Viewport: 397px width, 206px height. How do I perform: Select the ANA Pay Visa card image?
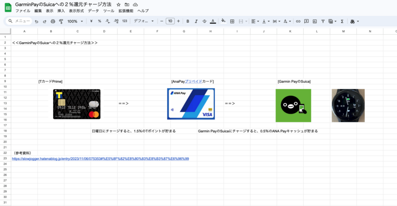point(191,104)
